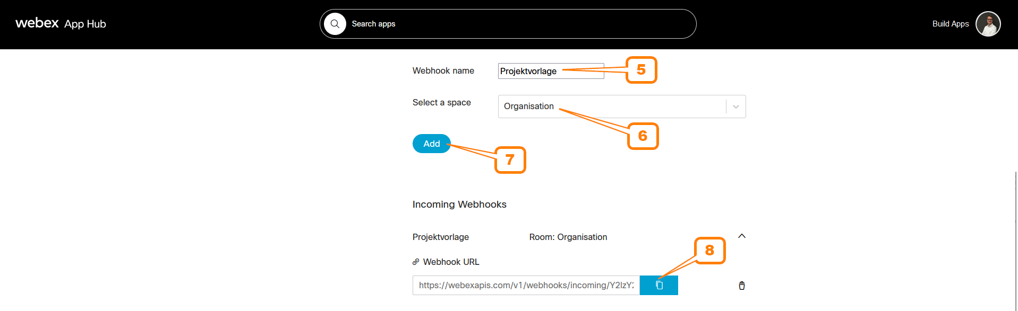This screenshot has width=1018, height=311.
Task: Open the user profile avatar
Action: 988,24
